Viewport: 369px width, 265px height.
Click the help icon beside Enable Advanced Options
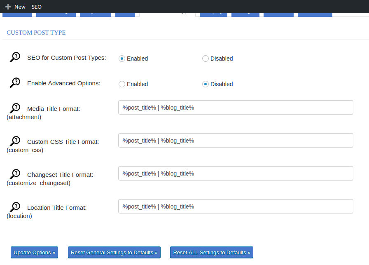pyautogui.click(x=15, y=82)
